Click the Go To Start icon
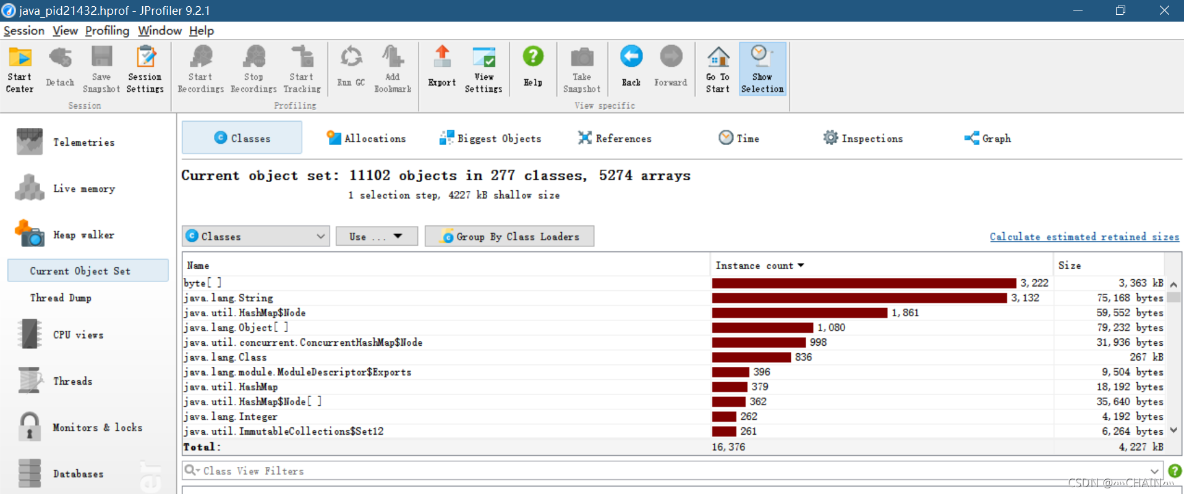The image size is (1184, 494). pyautogui.click(x=718, y=69)
